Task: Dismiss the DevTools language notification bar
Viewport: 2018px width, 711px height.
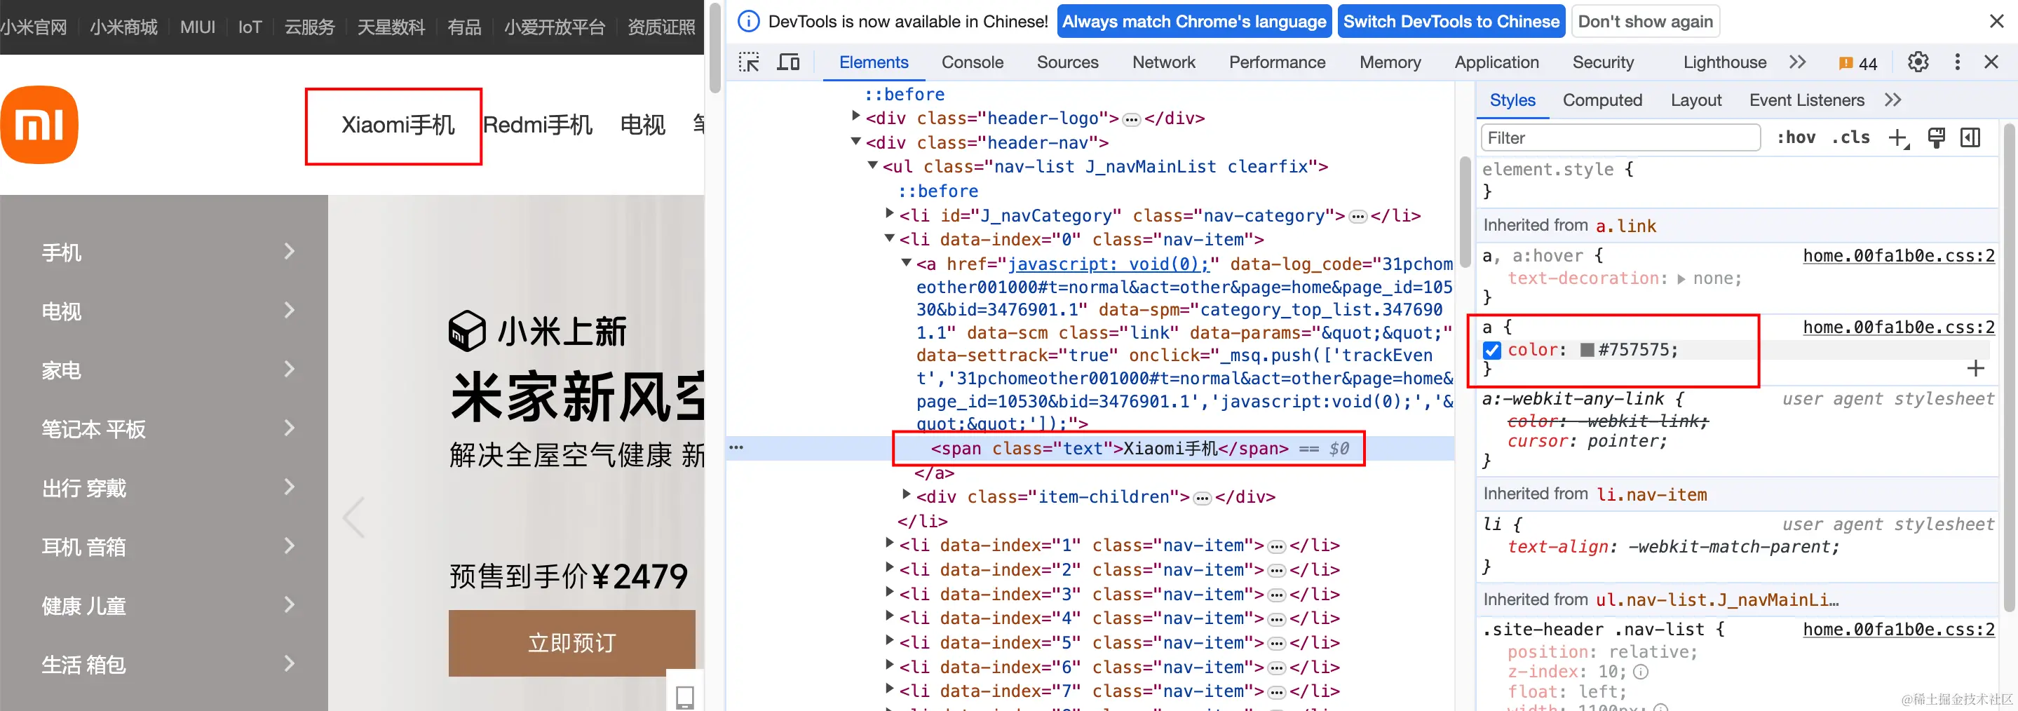Action: click(1996, 22)
